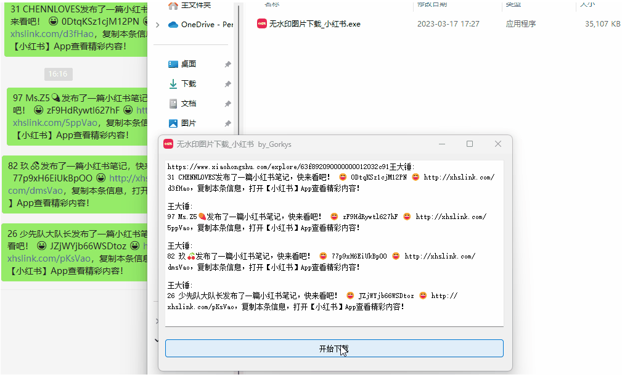Click the blue 桌面 desktop icon
The height and width of the screenshot is (377, 622).
pyautogui.click(x=173, y=64)
